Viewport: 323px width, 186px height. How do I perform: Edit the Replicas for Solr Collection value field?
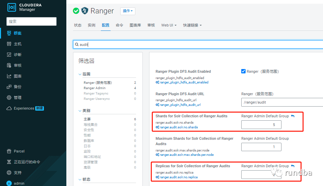click(261, 175)
